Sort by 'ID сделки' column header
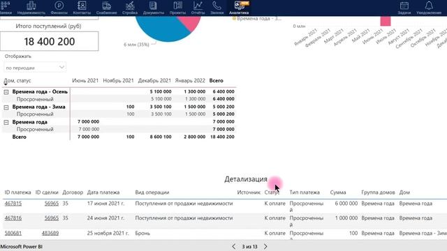This screenshot has height=251, width=447. [47, 192]
